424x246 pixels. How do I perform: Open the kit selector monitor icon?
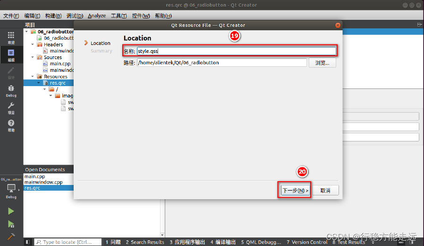tap(11, 188)
